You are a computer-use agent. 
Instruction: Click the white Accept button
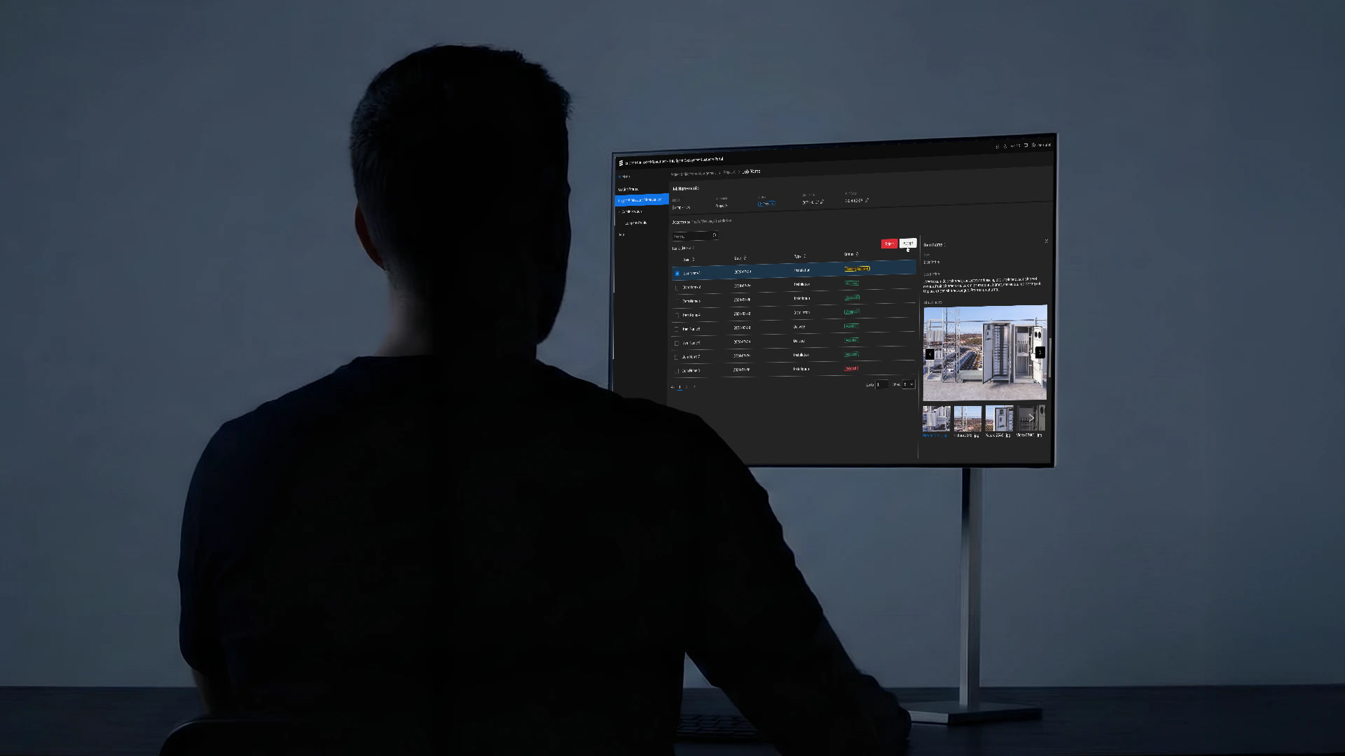[908, 243]
